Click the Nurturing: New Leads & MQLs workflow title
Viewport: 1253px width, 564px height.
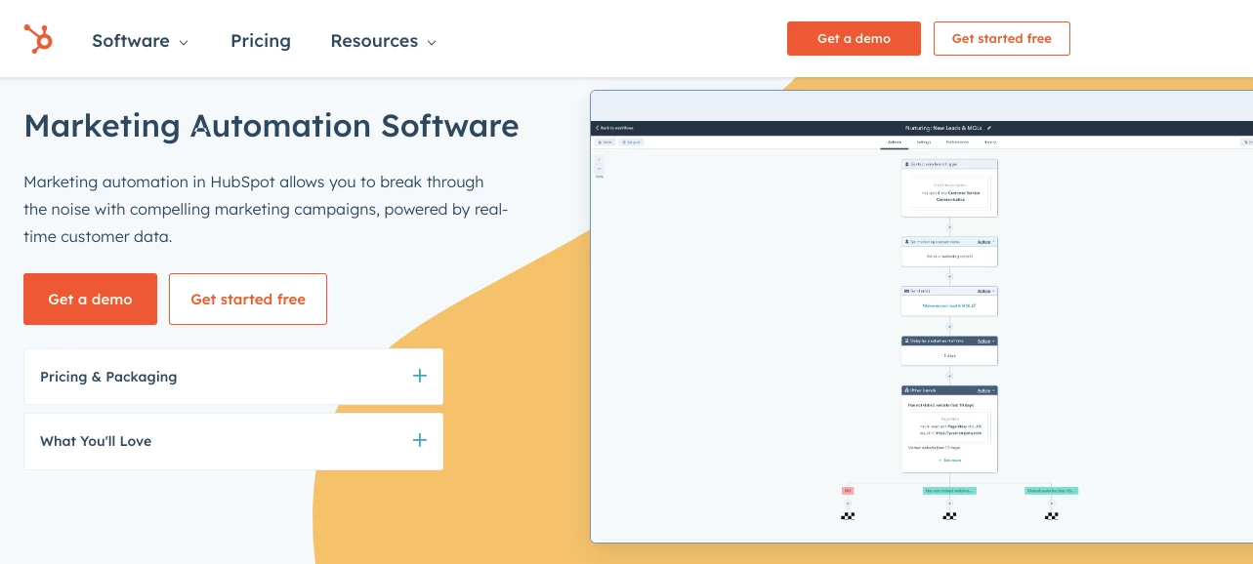click(944, 128)
